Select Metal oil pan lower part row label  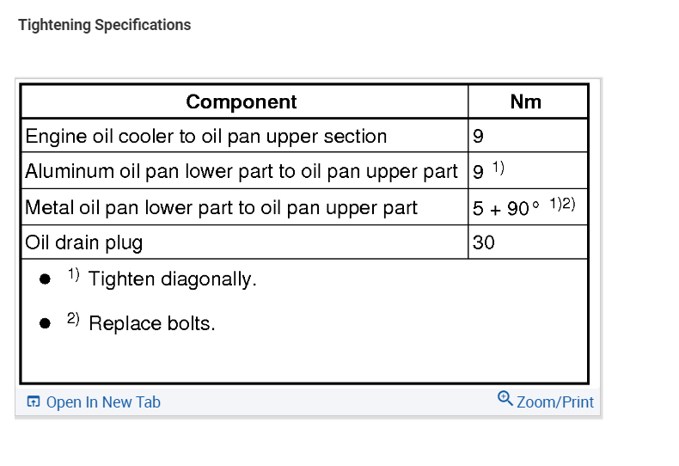pos(222,207)
